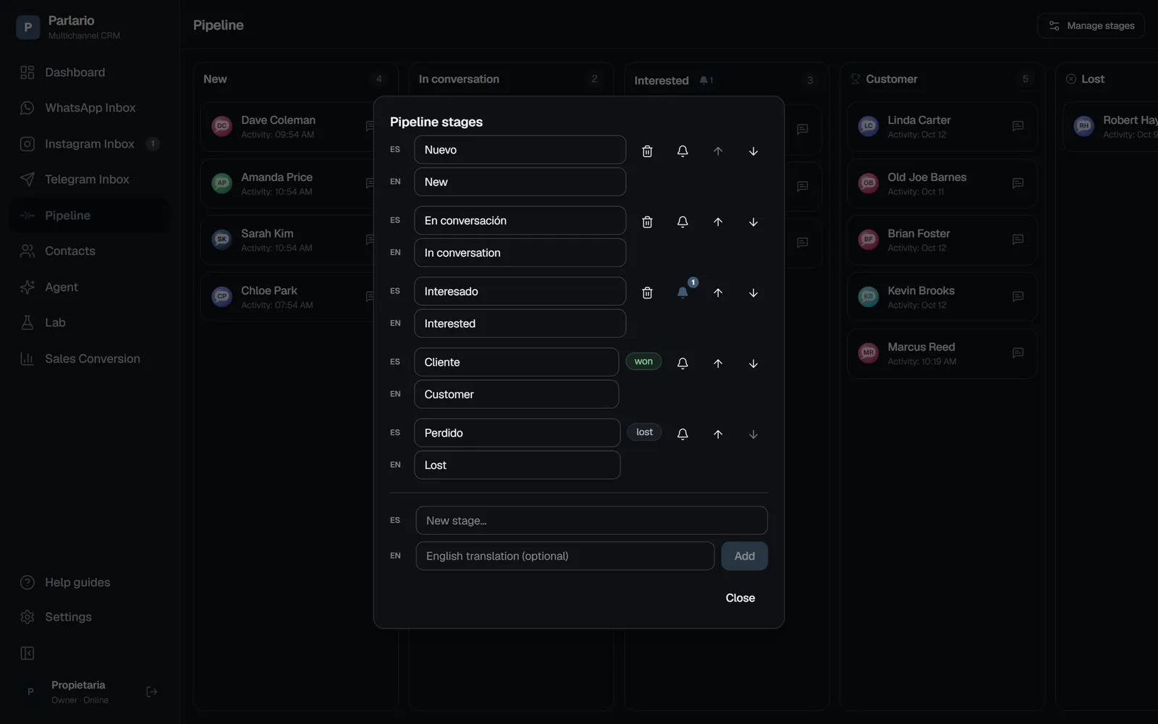1158x724 pixels.
Task: Open Sales Conversion report
Action: coord(90,359)
